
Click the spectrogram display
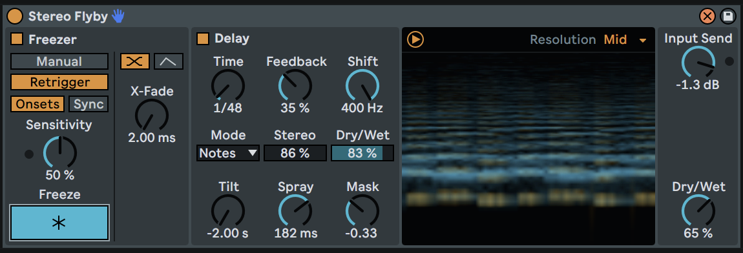tap(528, 148)
